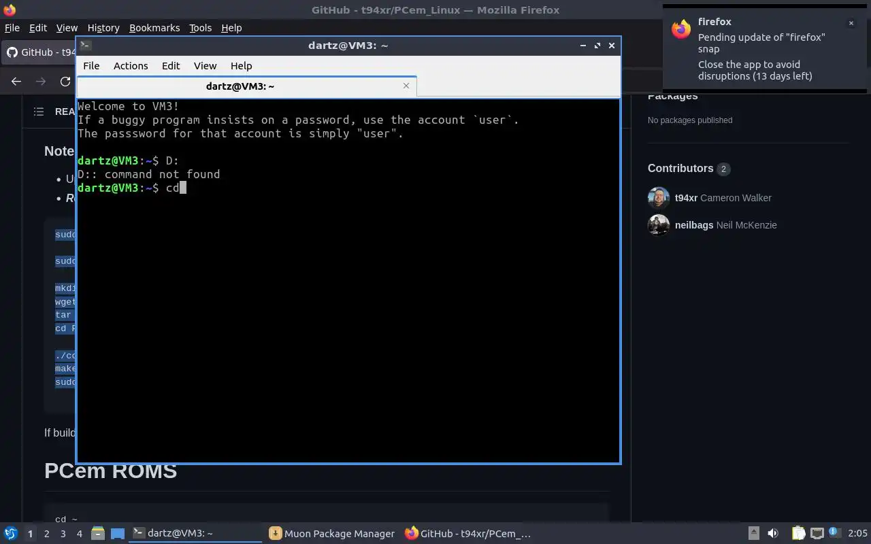The height and width of the screenshot is (544, 871).
Task: Click the terminal command prompt line with cd
Action: click(132, 188)
